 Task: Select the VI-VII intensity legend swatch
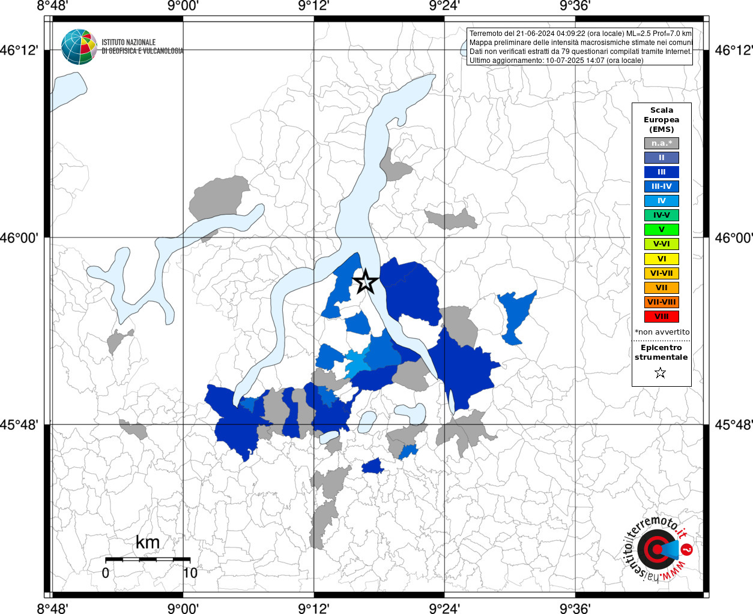click(x=661, y=273)
